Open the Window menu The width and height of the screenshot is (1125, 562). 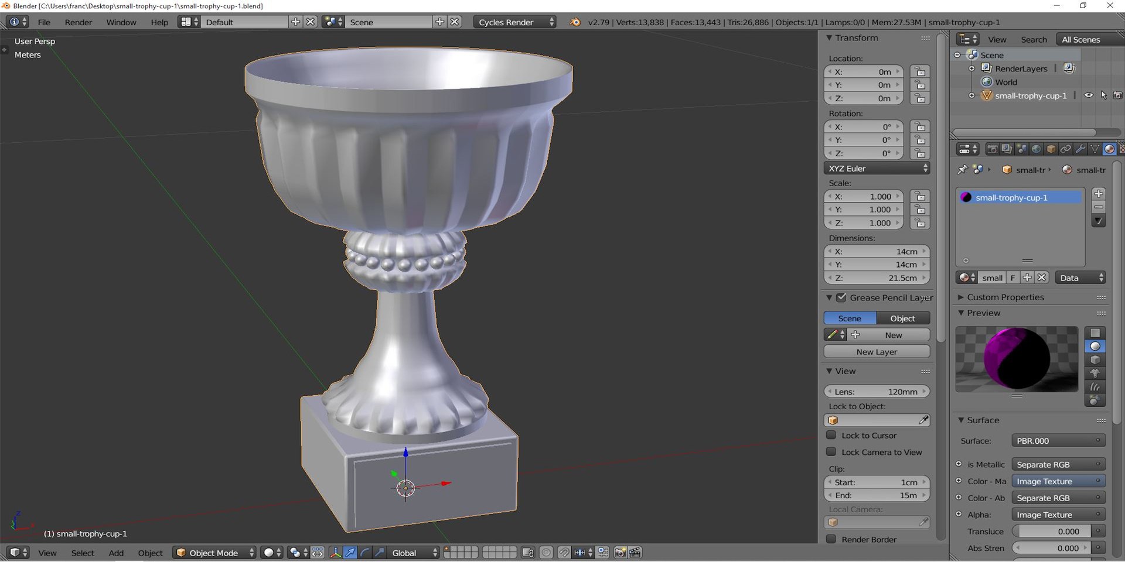(x=121, y=22)
